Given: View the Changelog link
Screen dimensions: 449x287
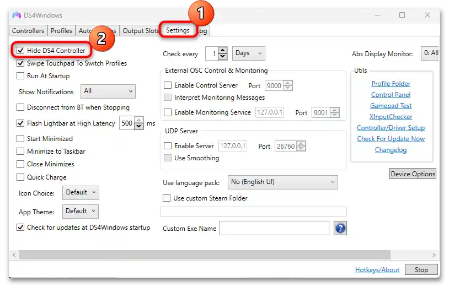Looking at the screenshot, I should (x=391, y=150).
